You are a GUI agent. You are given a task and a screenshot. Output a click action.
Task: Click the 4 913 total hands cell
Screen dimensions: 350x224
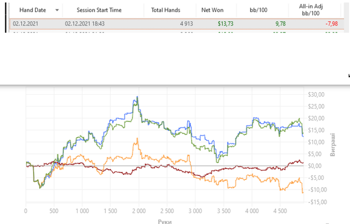pos(186,24)
